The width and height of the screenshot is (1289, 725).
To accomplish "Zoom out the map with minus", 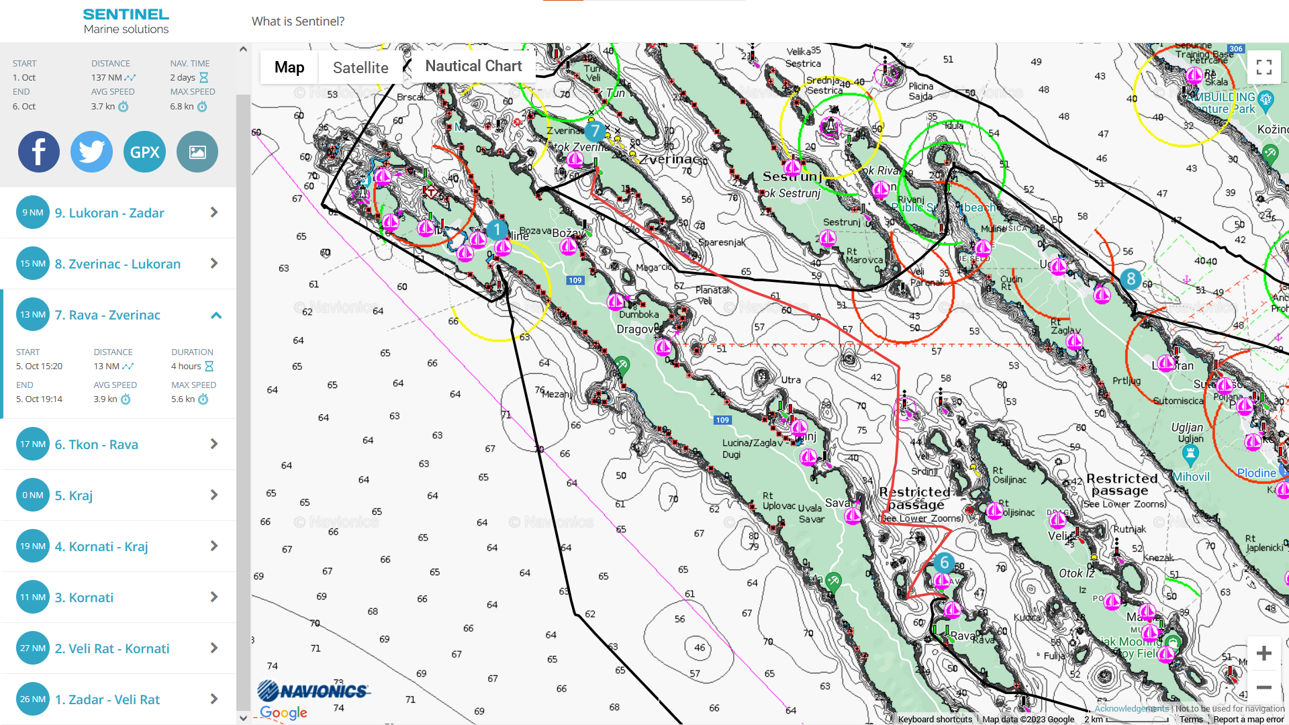I will [x=1263, y=687].
